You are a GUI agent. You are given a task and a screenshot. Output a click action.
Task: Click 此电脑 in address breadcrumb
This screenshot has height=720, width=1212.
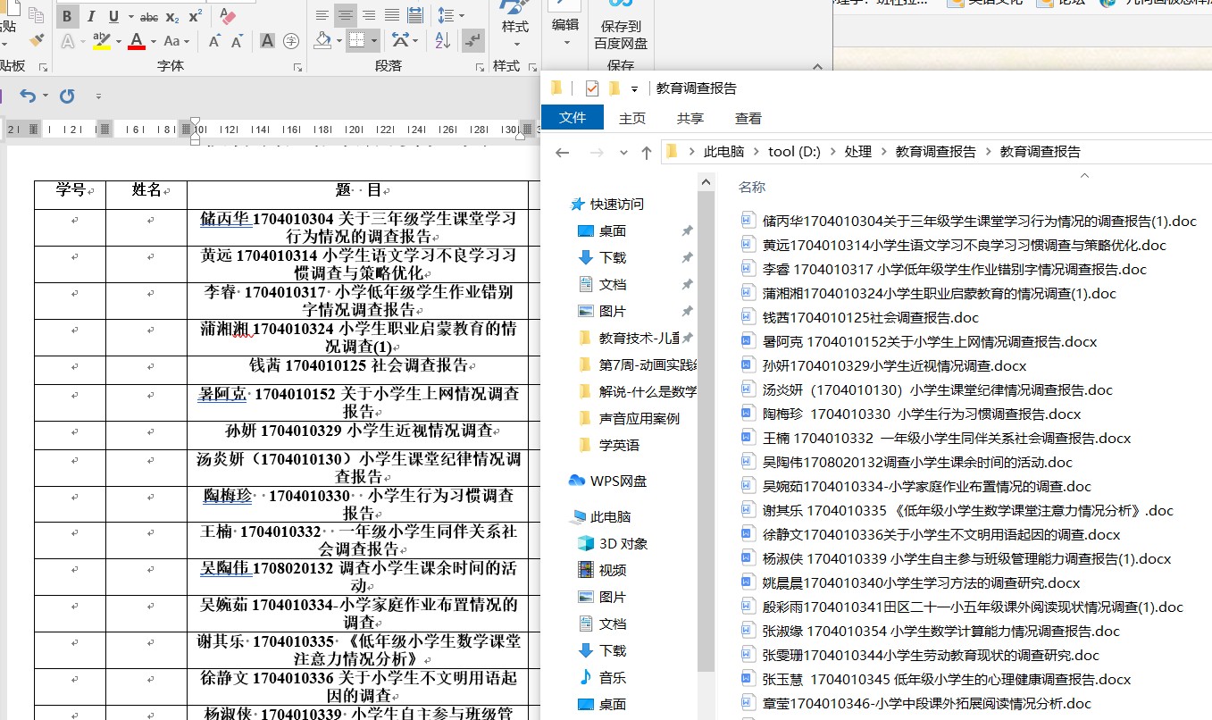[723, 152]
